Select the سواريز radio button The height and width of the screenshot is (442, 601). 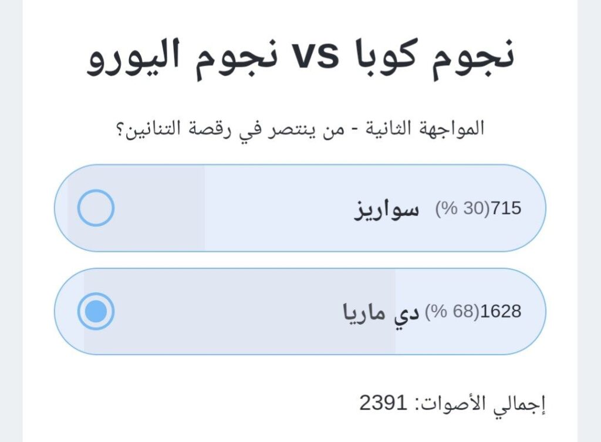(x=96, y=208)
